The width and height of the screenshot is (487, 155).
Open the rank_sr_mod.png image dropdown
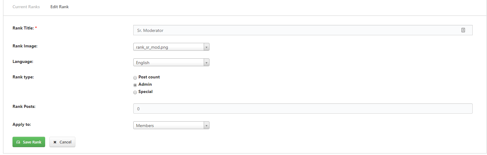click(x=171, y=47)
